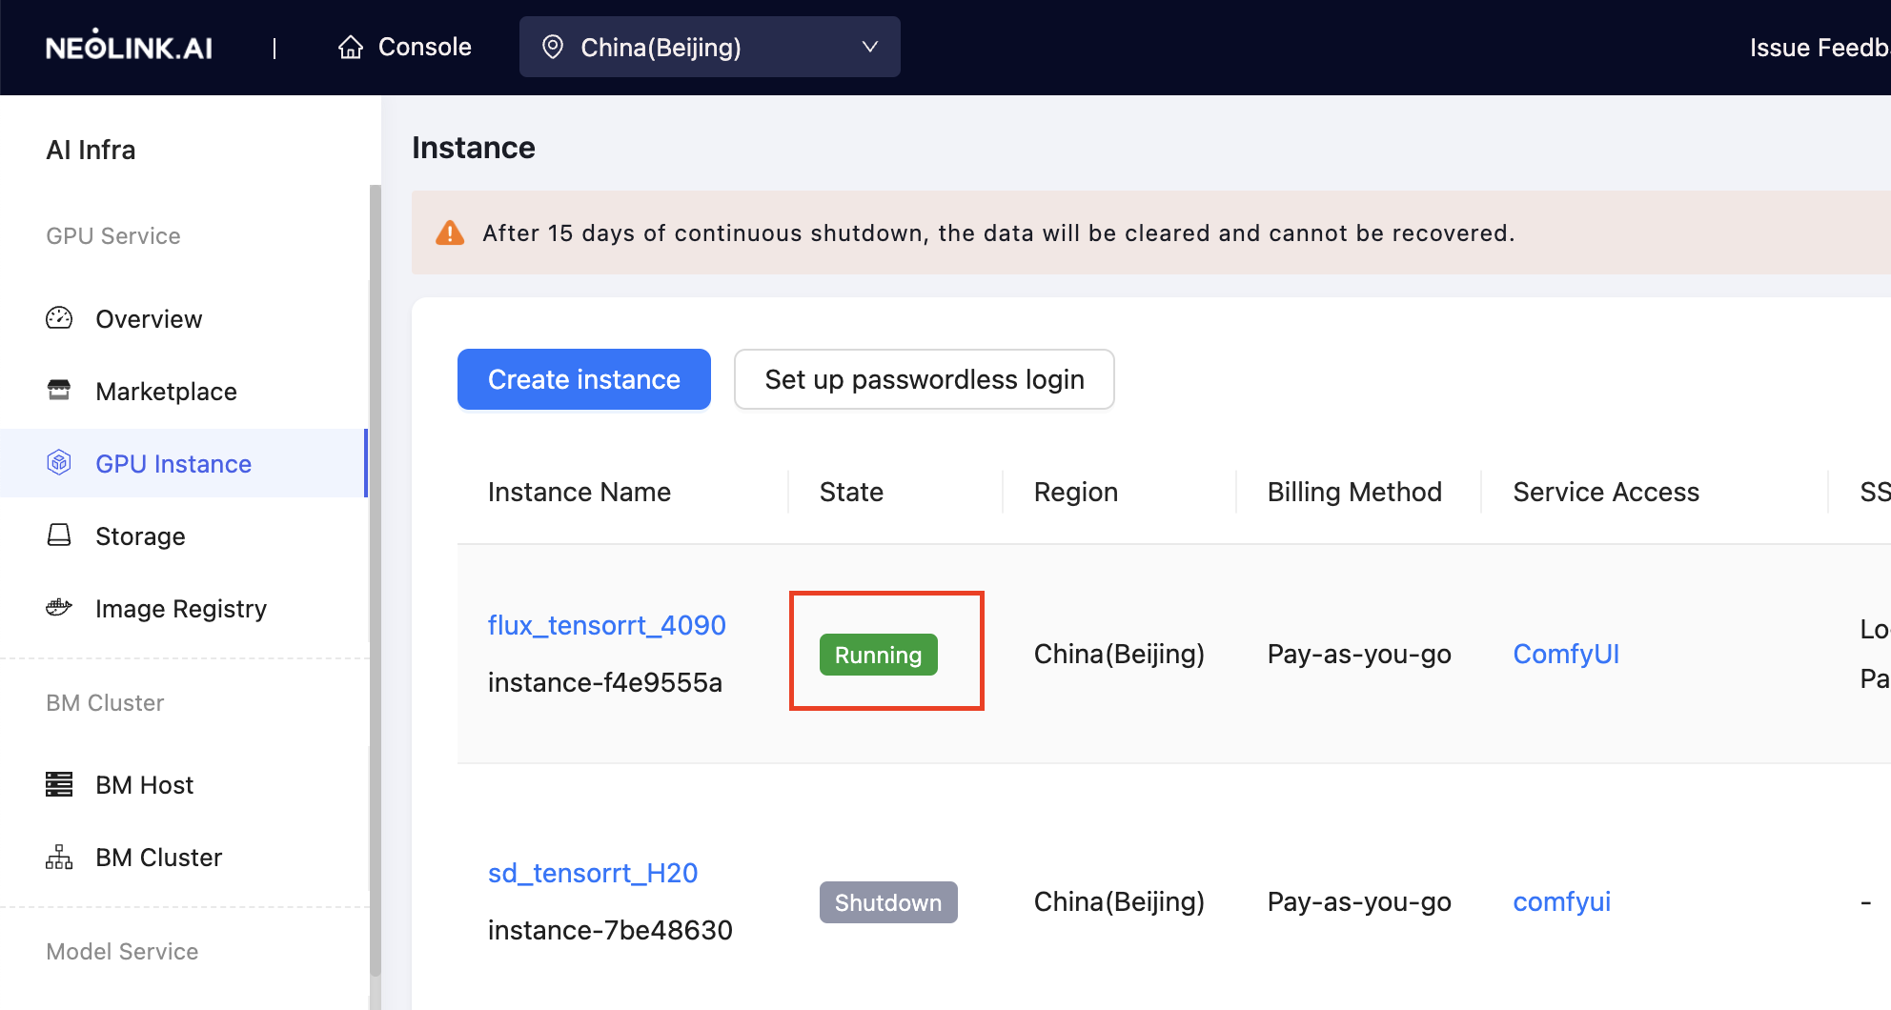Click the GPU Instance hexagon icon

coord(59,463)
